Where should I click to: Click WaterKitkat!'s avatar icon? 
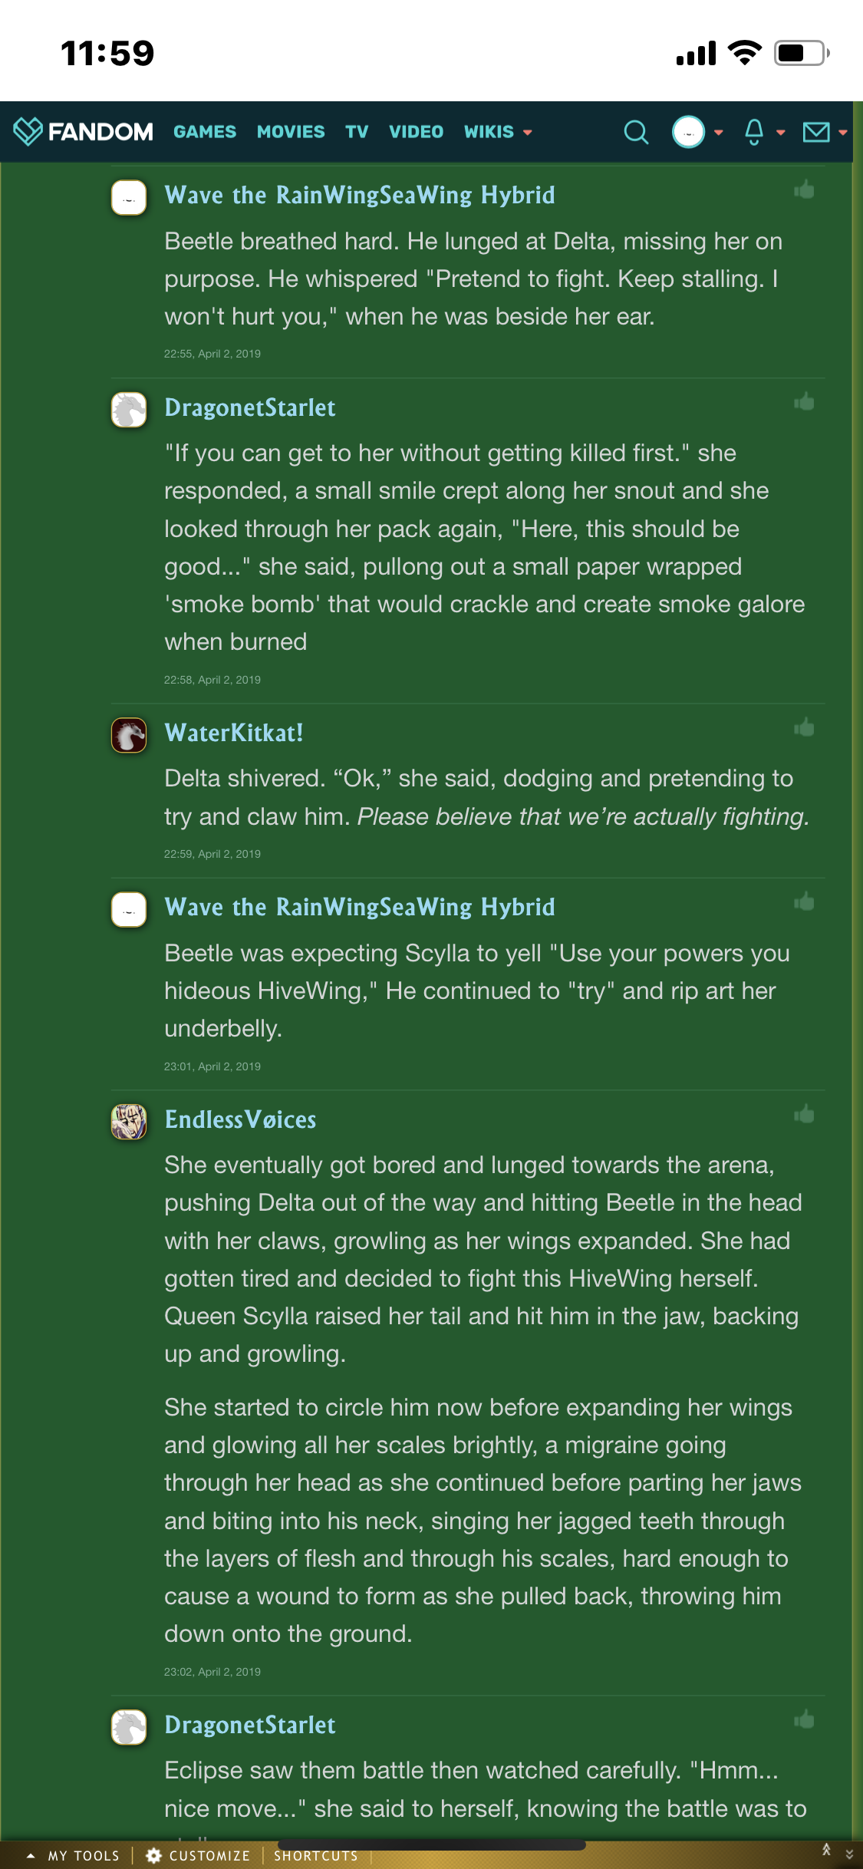(x=129, y=735)
